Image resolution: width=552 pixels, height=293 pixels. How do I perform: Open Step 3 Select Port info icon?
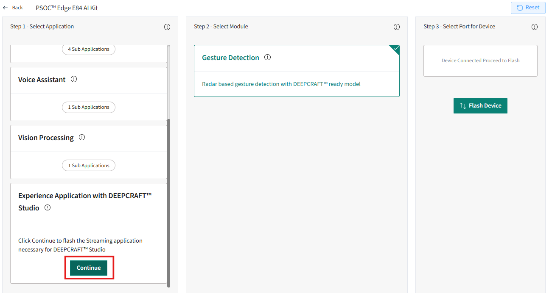click(535, 27)
